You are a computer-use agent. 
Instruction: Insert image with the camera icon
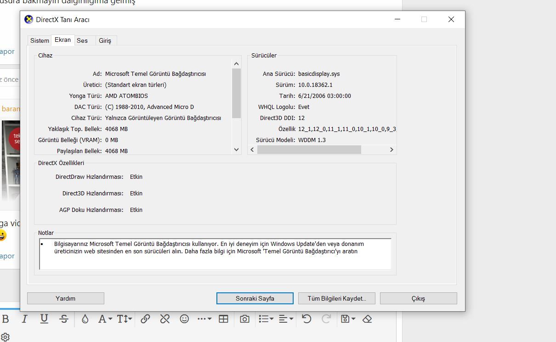[x=245, y=319]
